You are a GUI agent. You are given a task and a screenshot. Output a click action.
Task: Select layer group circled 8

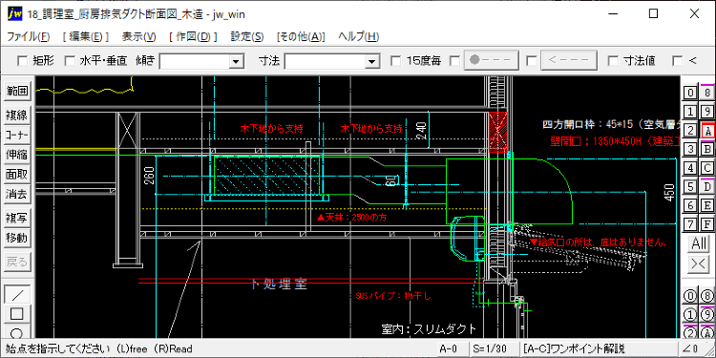click(x=707, y=296)
